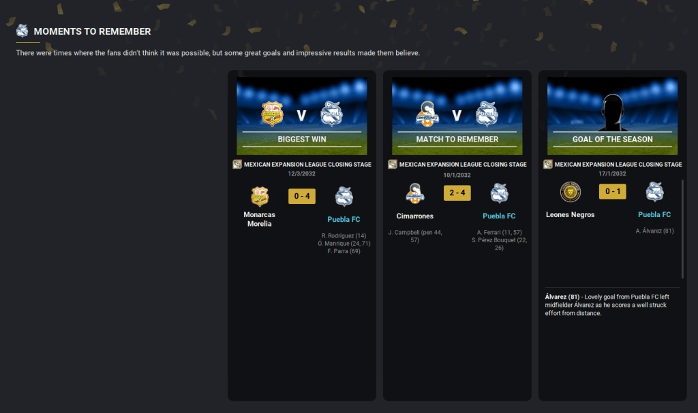Image resolution: width=698 pixels, height=413 pixels.
Task: Select the Cimarrones team name
Action: click(415, 216)
